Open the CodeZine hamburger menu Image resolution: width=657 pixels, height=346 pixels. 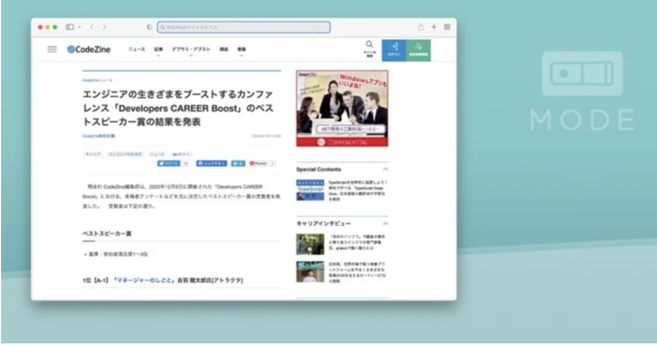pyautogui.click(x=52, y=49)
